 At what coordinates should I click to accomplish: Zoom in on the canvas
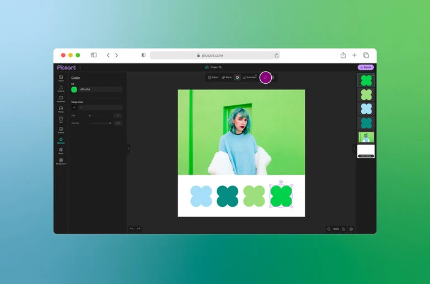tap(343, 229)
